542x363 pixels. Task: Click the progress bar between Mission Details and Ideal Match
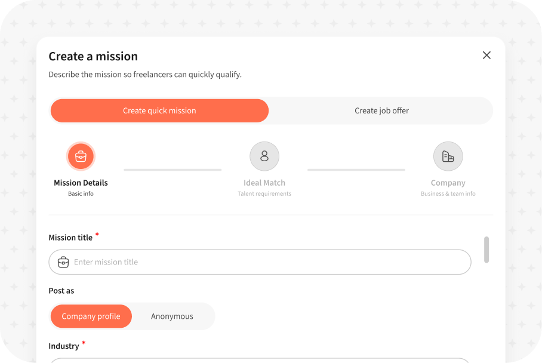[173, 170]
